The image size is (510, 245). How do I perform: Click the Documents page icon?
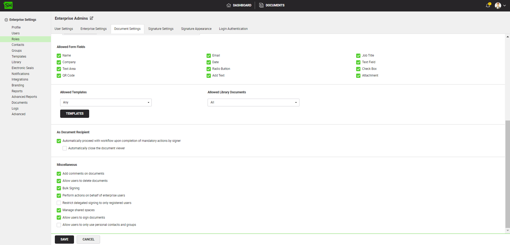pos(261,5)
